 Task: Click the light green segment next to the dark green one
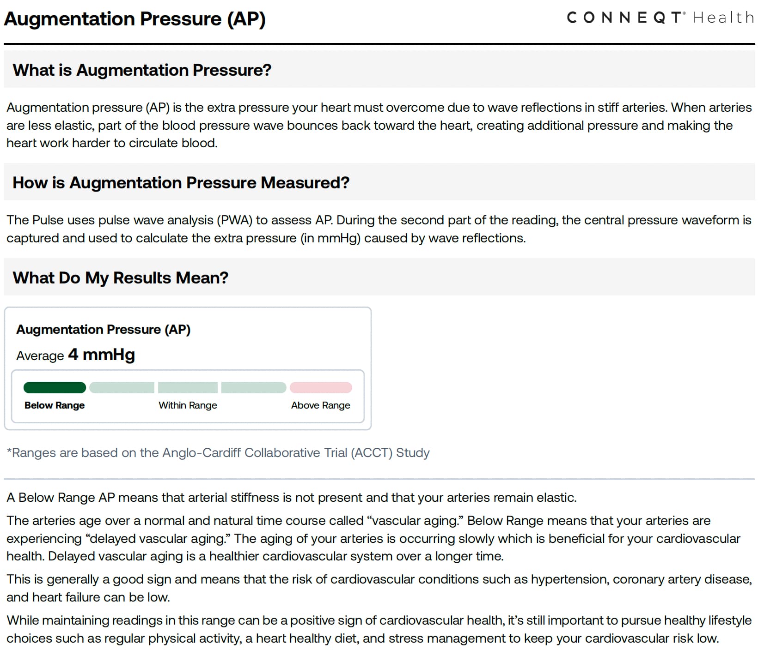pos(122,388)
